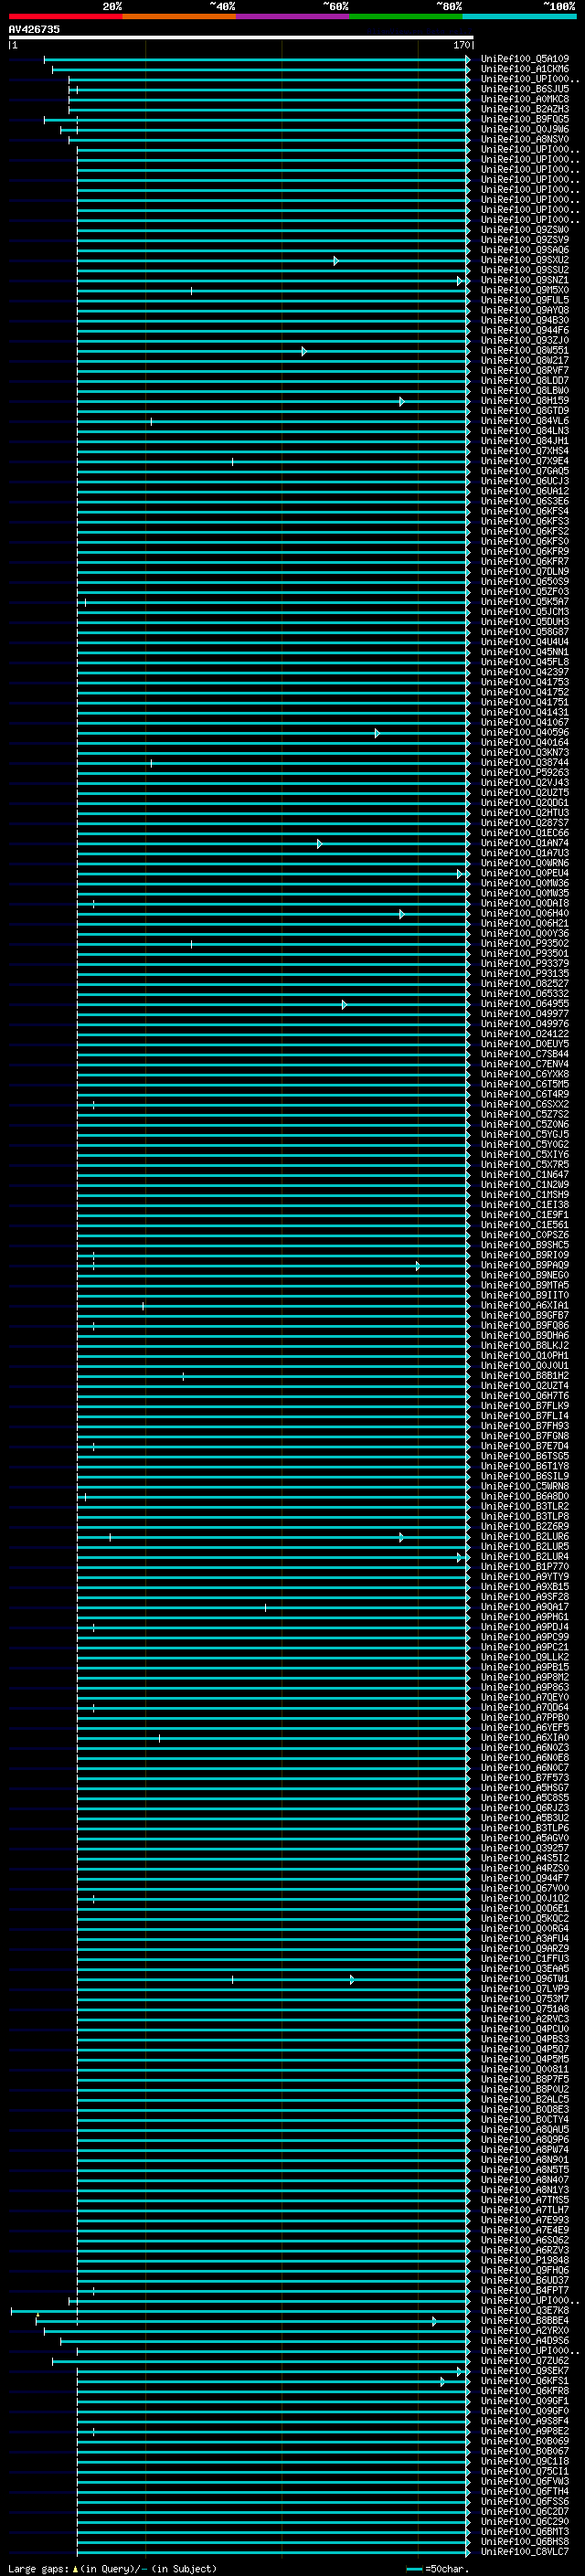
Task: Select the UniRef100_B9FQG5 entry
Action: (x=525, y=119)
